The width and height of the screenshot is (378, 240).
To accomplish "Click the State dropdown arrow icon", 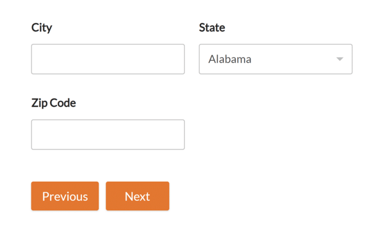I will click(x=339, y=59).
